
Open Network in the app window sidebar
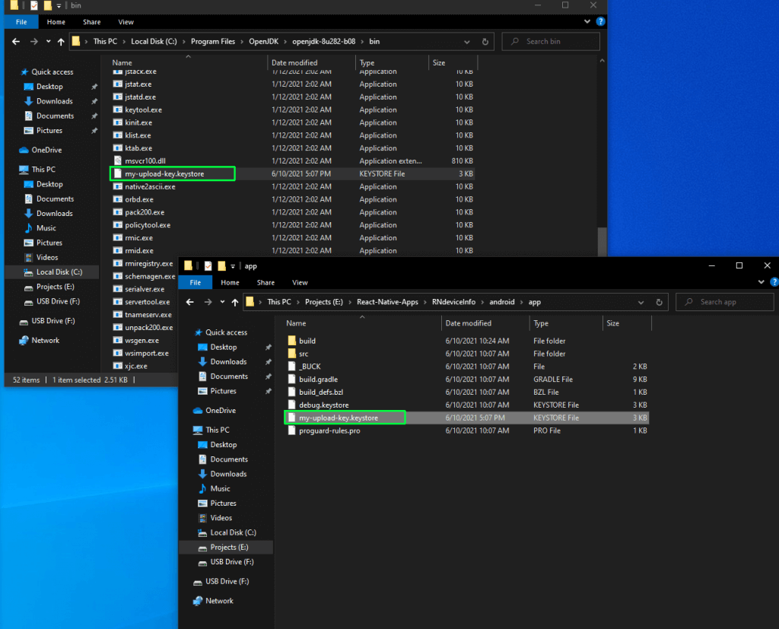pos(219,601)
